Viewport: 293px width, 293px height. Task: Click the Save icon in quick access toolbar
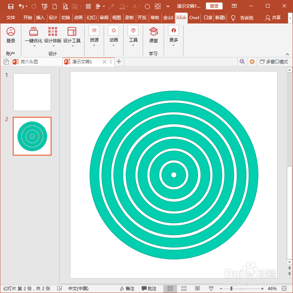(x=10, y=7)
